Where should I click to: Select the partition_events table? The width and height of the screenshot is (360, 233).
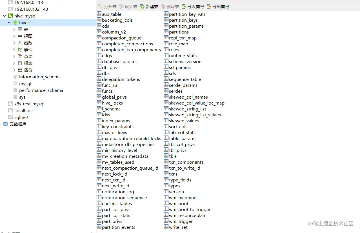point(119,227)
